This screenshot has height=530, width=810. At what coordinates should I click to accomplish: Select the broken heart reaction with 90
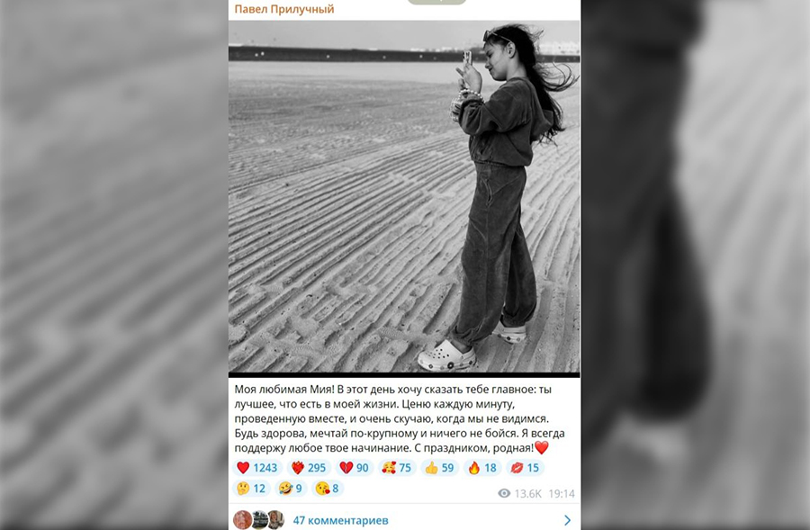tap(354, 468)
